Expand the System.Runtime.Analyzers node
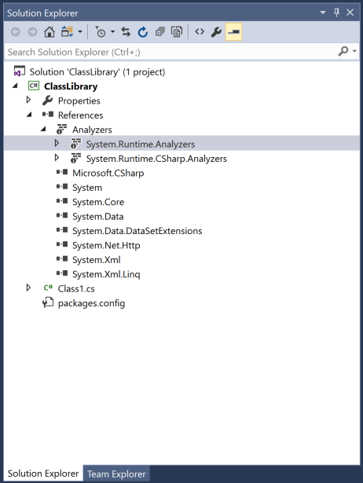This screenshot has height=483, width=363. 57,143
